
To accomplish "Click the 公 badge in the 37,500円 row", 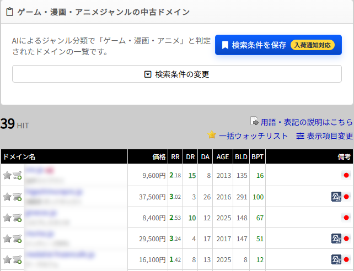I will point(336,197).
